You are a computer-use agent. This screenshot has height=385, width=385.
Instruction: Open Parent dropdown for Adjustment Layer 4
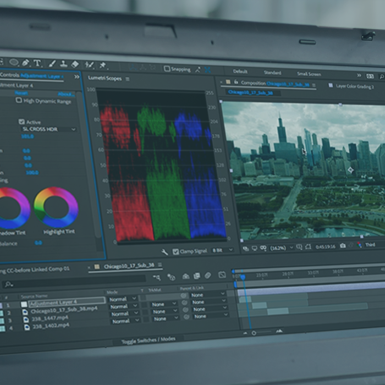[207, 295]
